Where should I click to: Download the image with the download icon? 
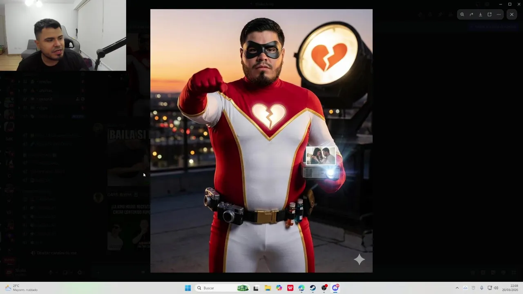pos(481,14)
